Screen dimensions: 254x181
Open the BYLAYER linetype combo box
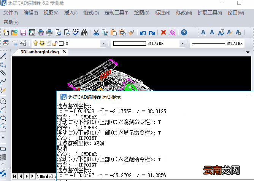click(x=217, y=43)
